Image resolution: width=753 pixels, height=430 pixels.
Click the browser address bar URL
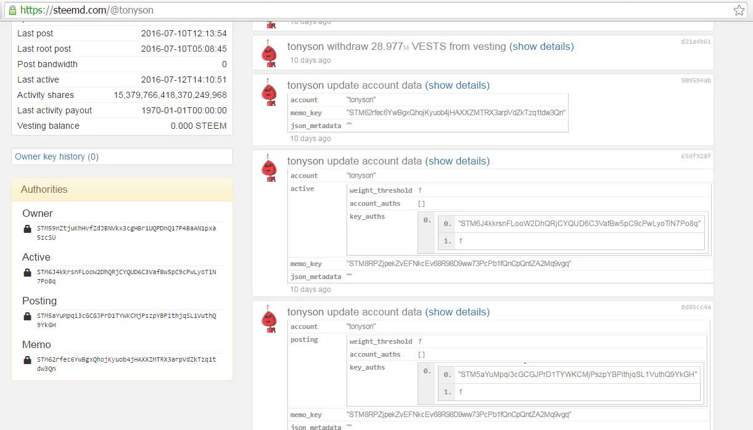pyautogui.click(x=86, y=10)
